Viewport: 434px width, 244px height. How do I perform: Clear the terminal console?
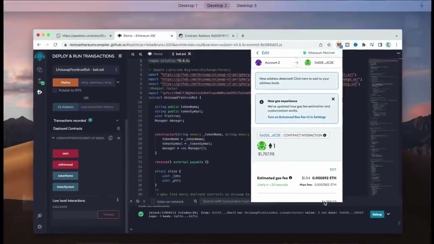pyautogui.click(x=137, y=201)
